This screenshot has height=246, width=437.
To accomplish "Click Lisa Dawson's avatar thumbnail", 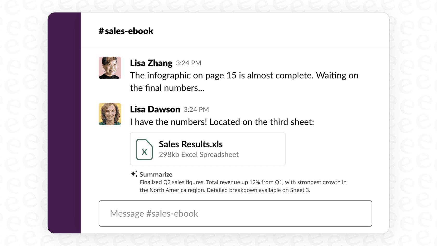I will point(110,114).
